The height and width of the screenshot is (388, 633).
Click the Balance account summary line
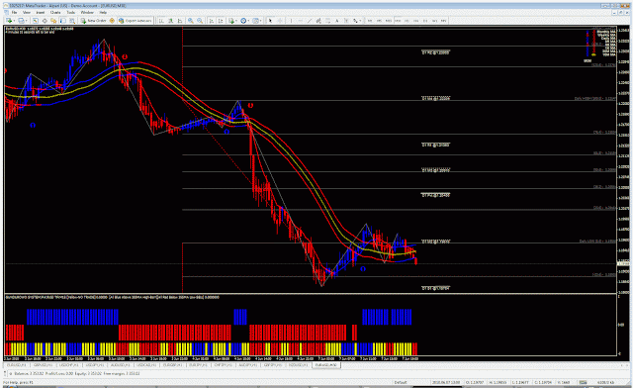[77, 373]
